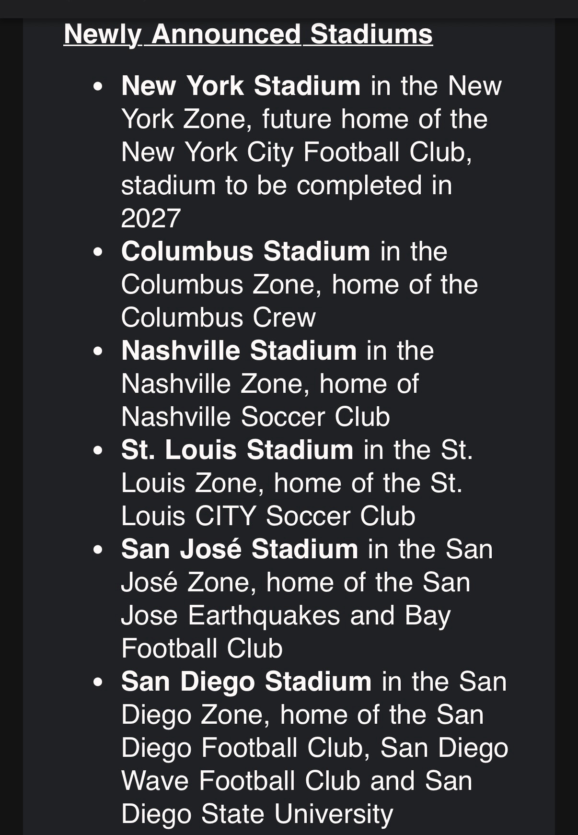578x835 pixels.
Task: Click the Newly Announced Stadiums heading
Action: [x=248, y=34]
